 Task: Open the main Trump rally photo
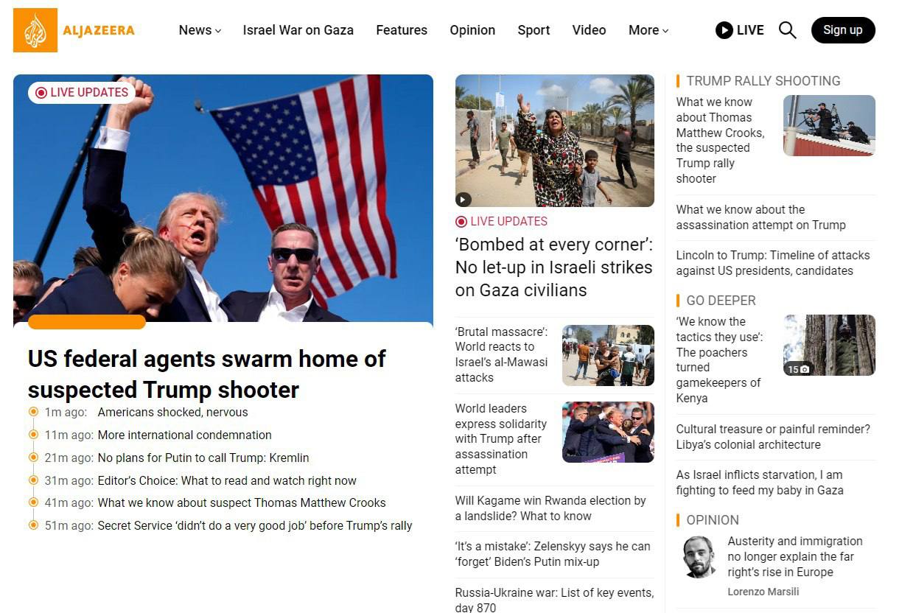tap(223, 198)
